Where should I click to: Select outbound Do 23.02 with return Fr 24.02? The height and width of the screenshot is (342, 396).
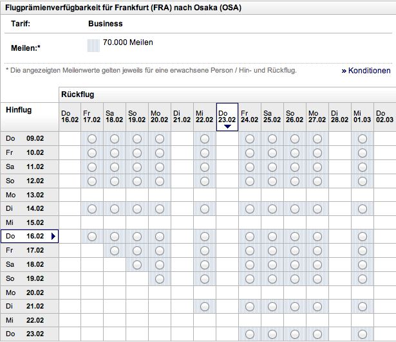click(250, 334)
